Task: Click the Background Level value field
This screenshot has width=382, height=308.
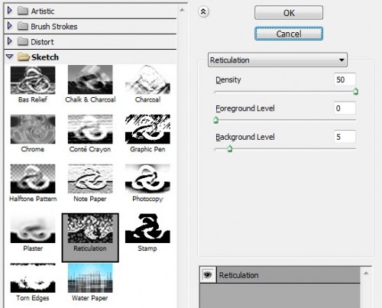Action: 345,137
